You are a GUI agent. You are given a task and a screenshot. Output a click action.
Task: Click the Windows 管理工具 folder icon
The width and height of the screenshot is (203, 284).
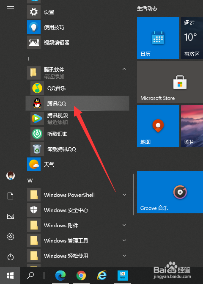34,240
